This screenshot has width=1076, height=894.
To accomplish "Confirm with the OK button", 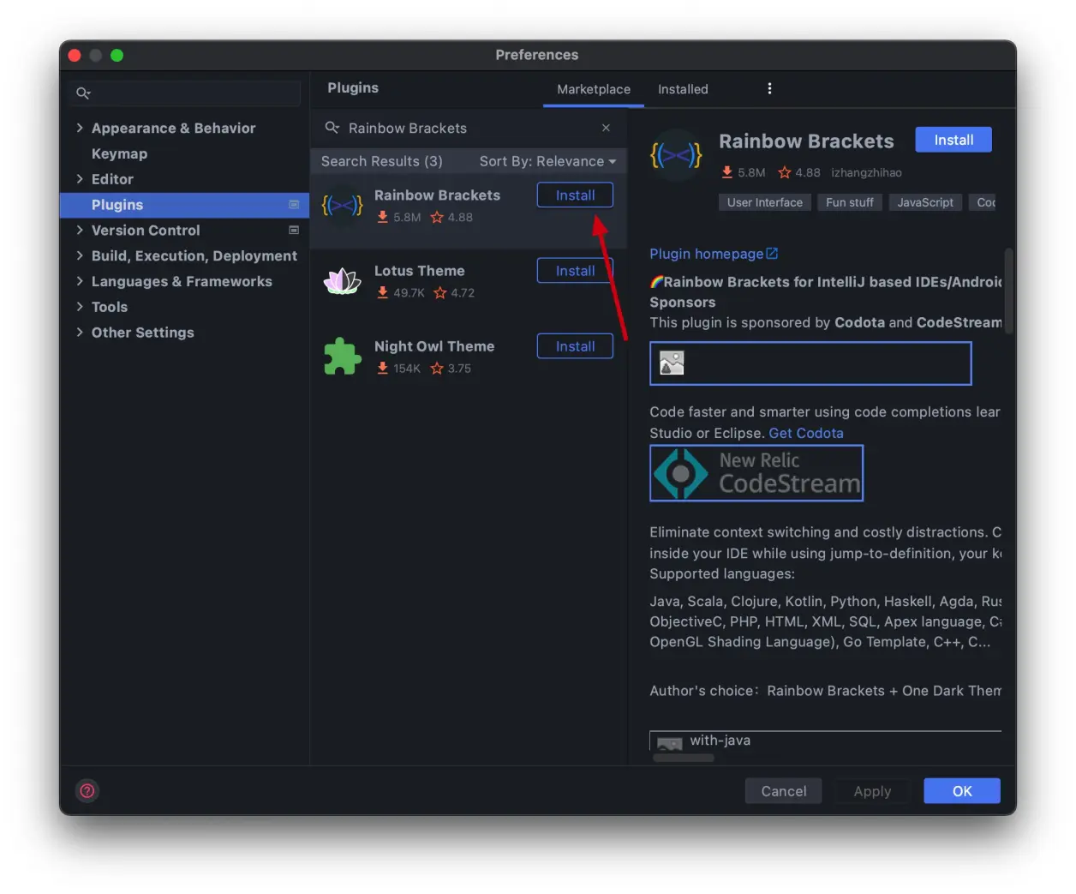I will pyautogui.click(x=962, y=791).
